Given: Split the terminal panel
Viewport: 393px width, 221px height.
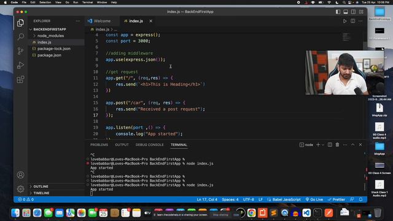Looking at the screenshot, I should tap(330, 145).
